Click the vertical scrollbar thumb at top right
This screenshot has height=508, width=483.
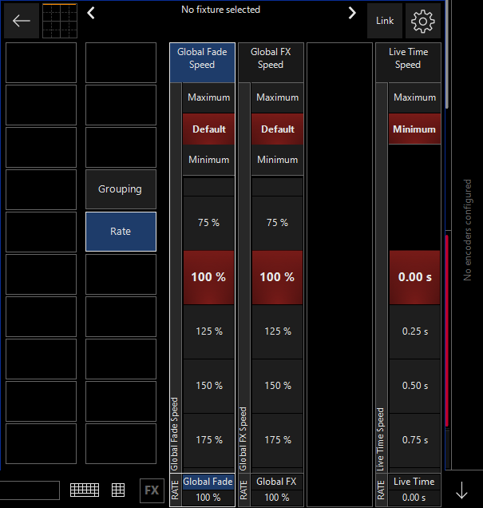(x=447, y=54)
